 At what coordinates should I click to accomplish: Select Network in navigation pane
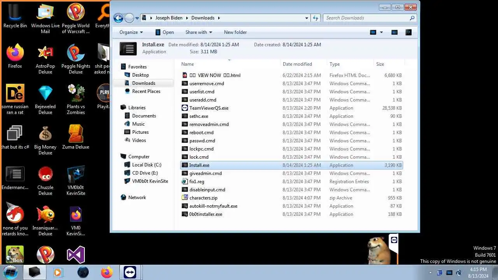[x=137, y=198]
